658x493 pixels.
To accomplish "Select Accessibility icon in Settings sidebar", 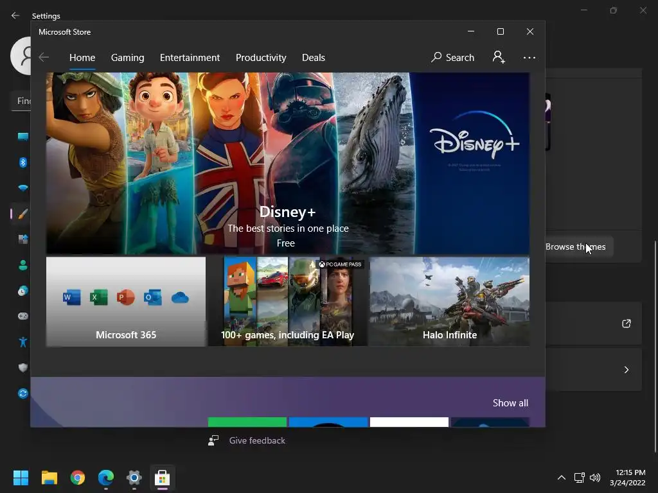I will 22,342.
